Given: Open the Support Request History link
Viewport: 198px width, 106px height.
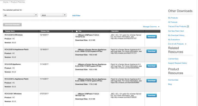Looking at the screenshot, I should tap(178, 63).
